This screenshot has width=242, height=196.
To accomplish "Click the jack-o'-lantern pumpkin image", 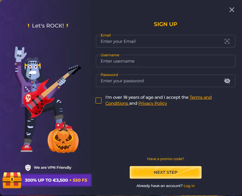I will 63,139.
